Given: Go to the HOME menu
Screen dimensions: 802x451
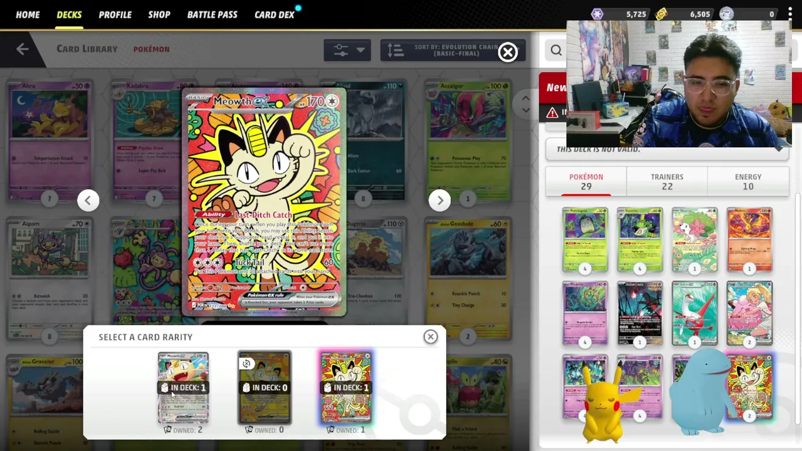Looking at the screenshot, I should 28,14.
